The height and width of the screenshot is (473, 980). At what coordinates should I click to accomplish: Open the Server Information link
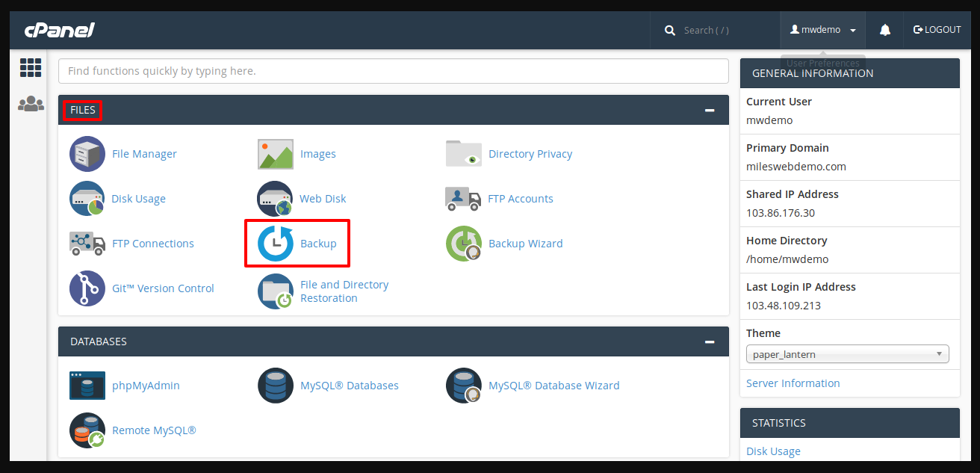coord(793,383)
